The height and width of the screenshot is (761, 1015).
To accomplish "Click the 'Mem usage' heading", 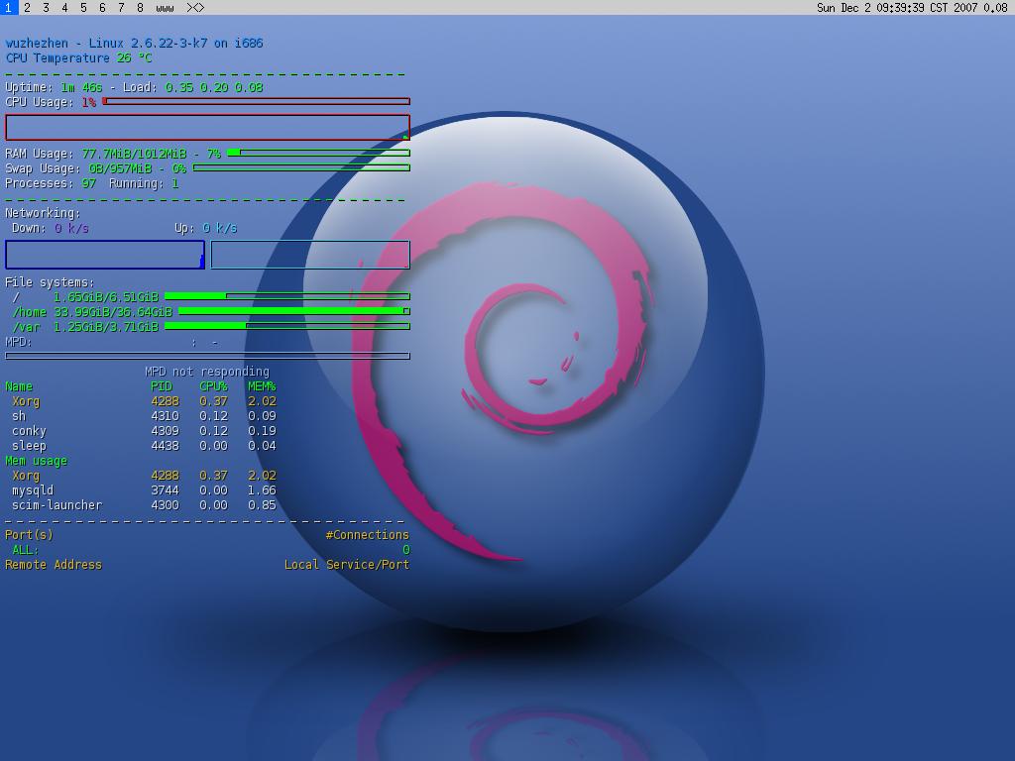I will click(x=37, y=461).
